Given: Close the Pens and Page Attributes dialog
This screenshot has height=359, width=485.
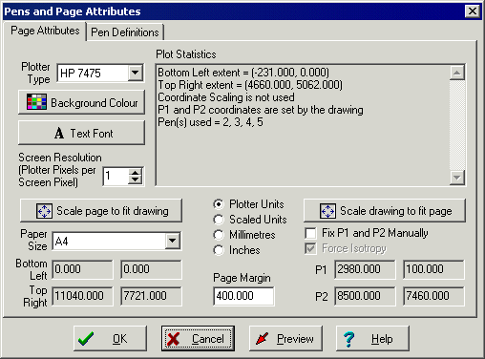Looking at the screenshot, I should (473, 11).
